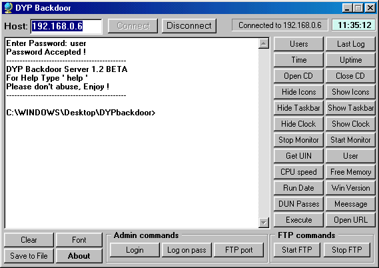The width and height of the screenshot is (379, 268).
Task: Click the Open CD button
Action: tap(298, 76)
